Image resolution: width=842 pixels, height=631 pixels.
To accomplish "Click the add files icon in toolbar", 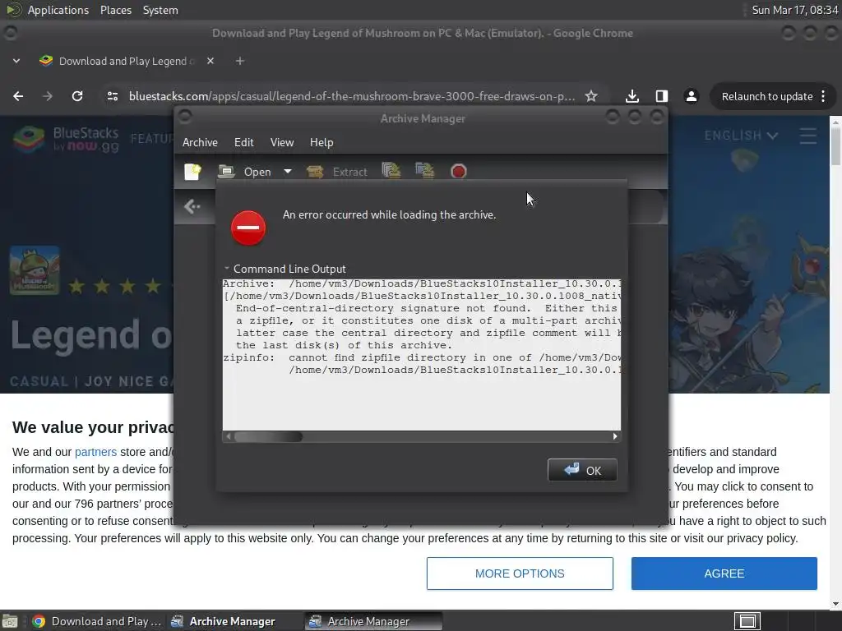I will pyautogui.click(x=391, y=171).
